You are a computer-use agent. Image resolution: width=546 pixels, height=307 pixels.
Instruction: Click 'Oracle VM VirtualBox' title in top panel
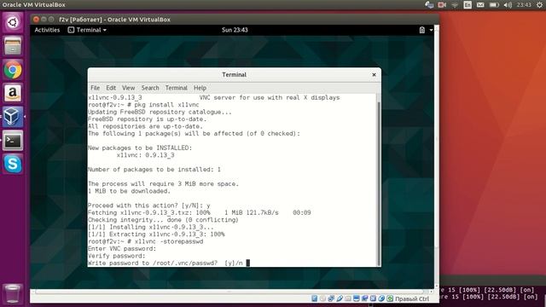pos(34,4)
